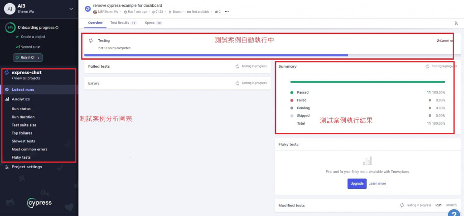
Task: Click the Total row in Summary
Action: (367, 123)
